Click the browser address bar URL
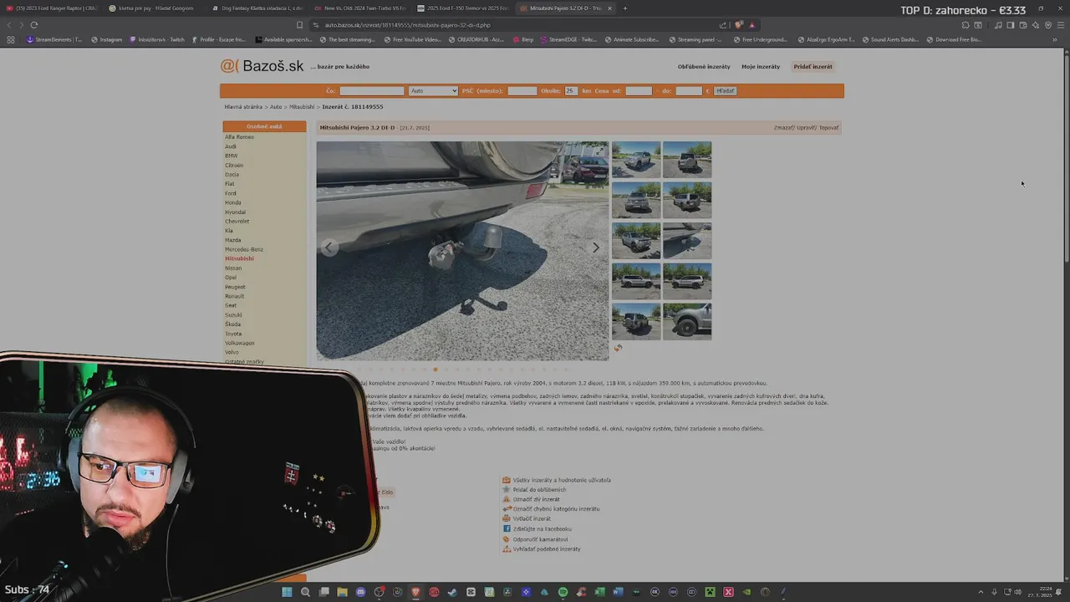Screen dimensions: 1070x602 point(407,25)
